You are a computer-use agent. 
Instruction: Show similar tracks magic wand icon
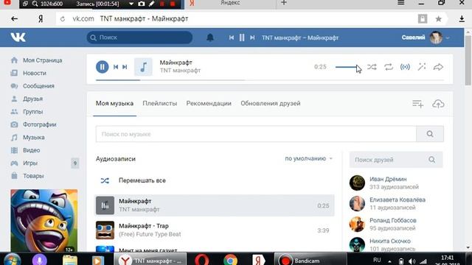pos(422,67)
